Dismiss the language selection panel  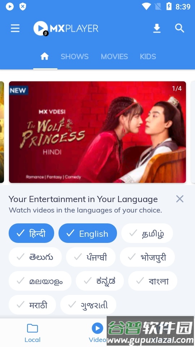(x=180, y=199)
